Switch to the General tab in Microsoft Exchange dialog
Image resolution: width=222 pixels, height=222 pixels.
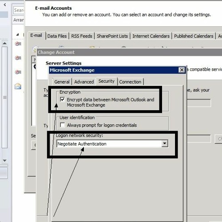coord(62,82)
